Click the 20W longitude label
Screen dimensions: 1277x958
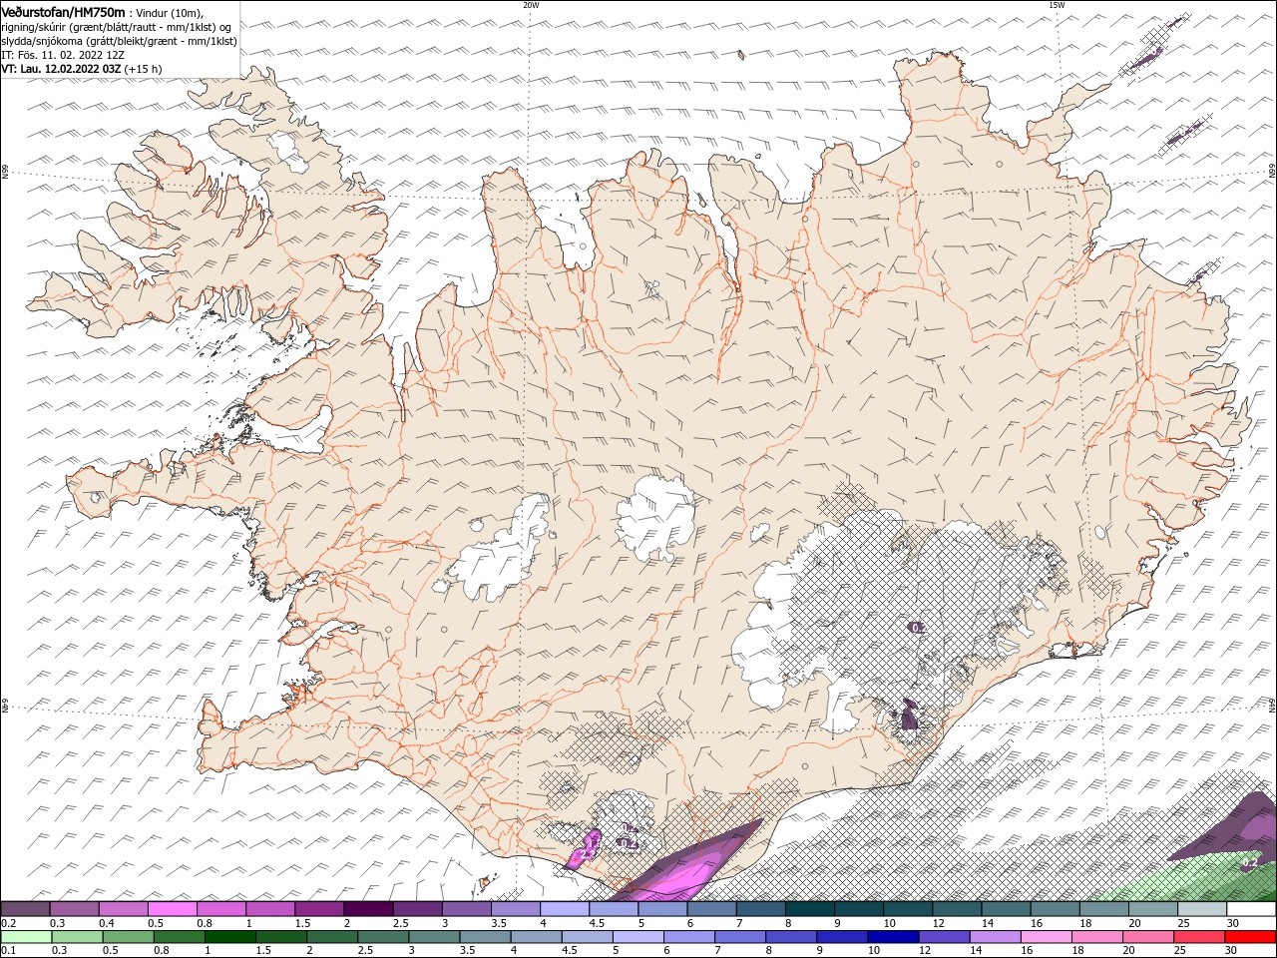click(x=531, y=5)
